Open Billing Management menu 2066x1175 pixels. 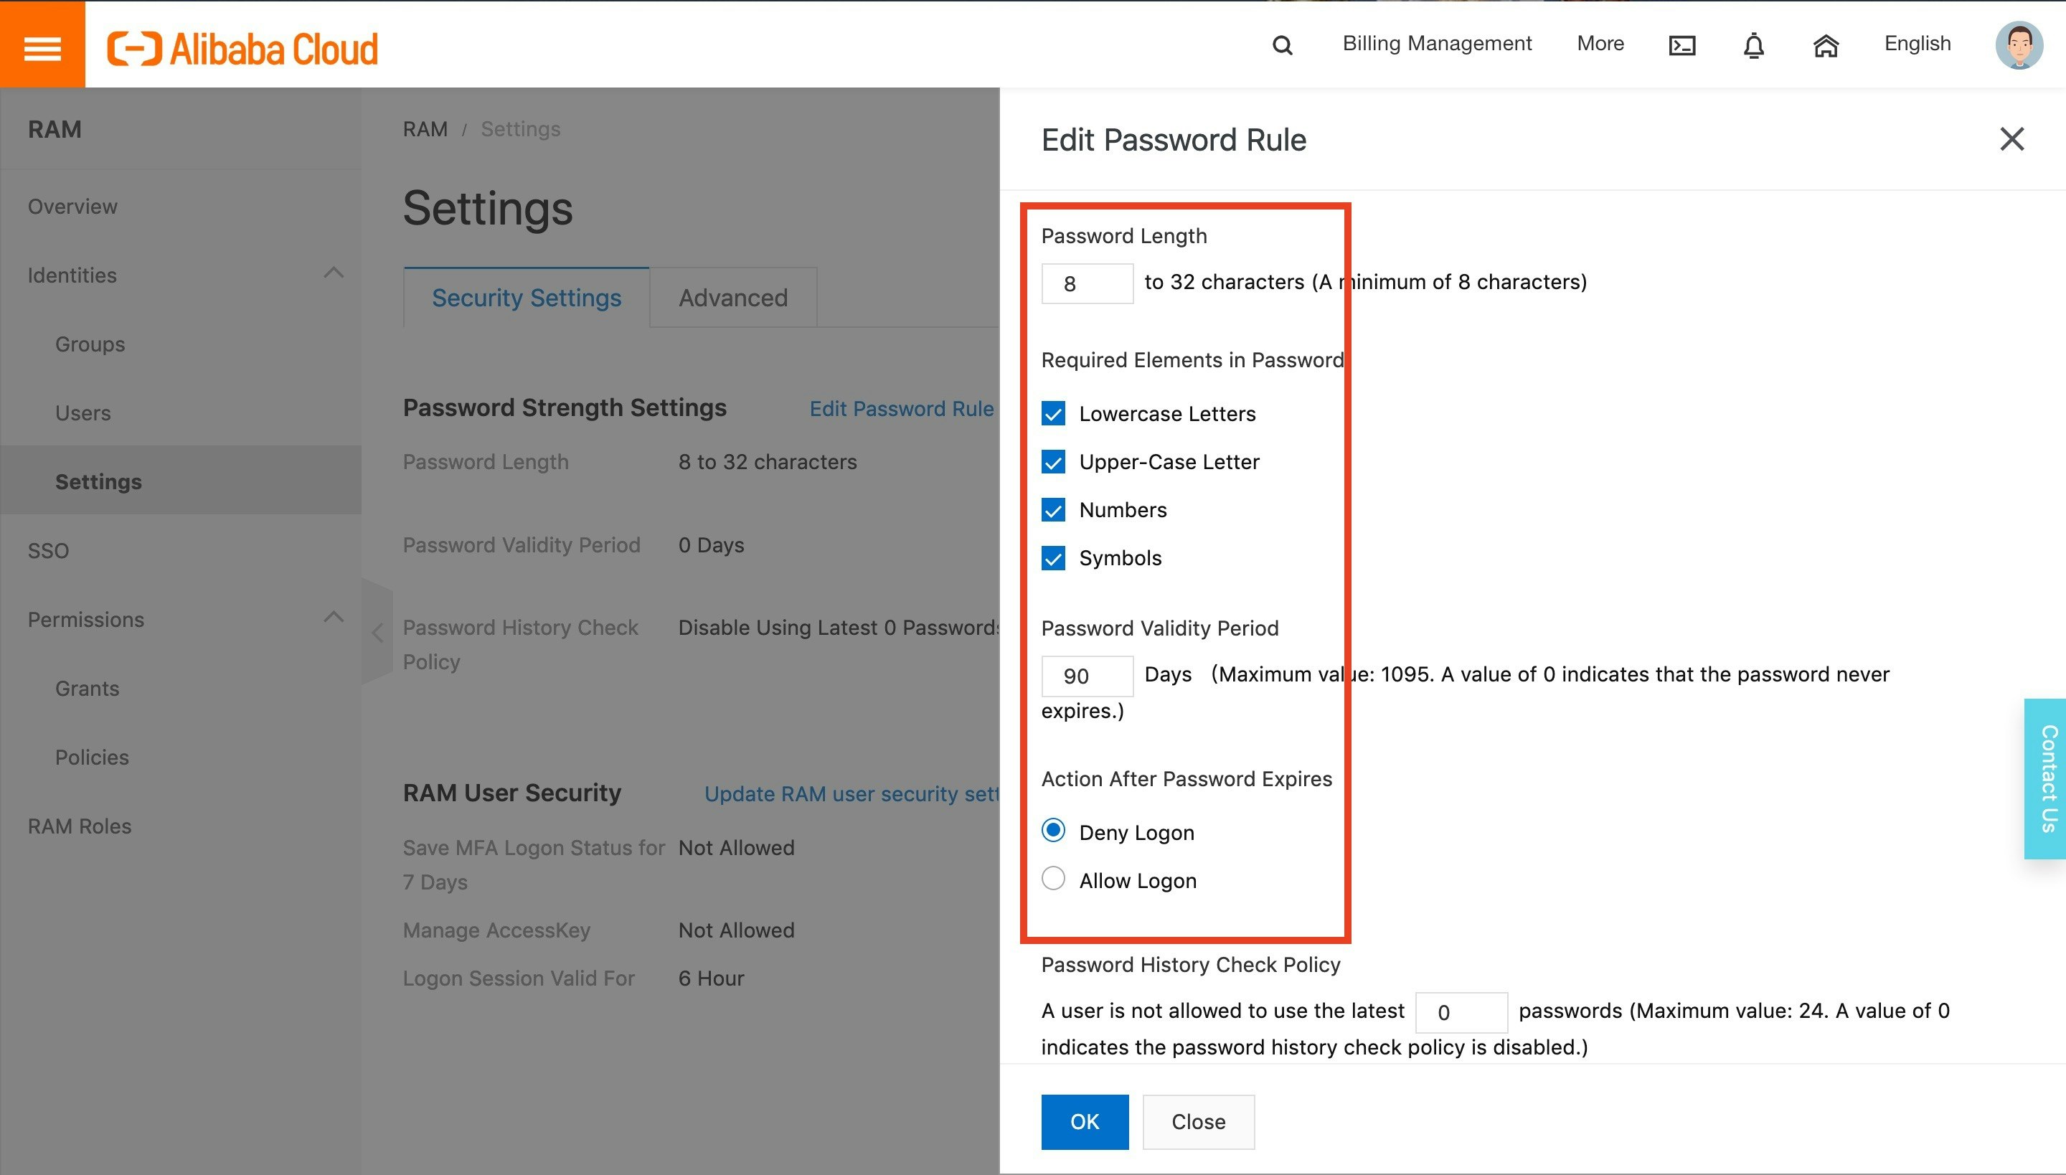click(1436, 44)
